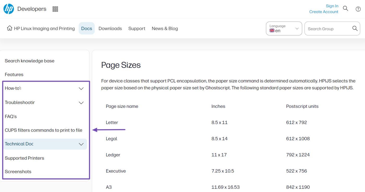The image size is (365, 192).
Task: Click the 522 x 756 cell
Action: pos(296,171)
